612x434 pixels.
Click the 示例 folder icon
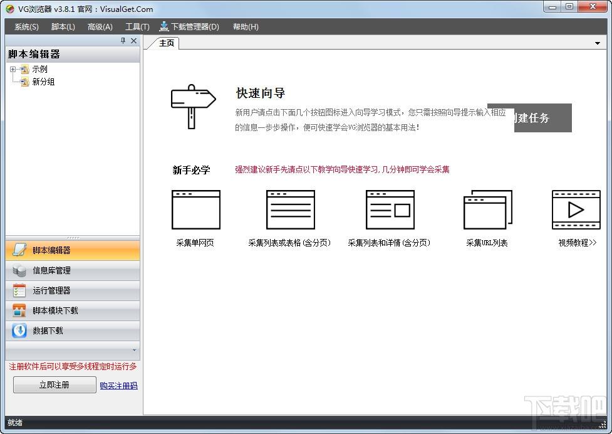coord(24,69)
